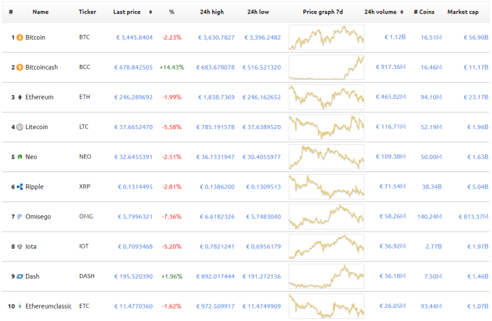Open the Bitcoincash 7d price graph

pos(326,68)
